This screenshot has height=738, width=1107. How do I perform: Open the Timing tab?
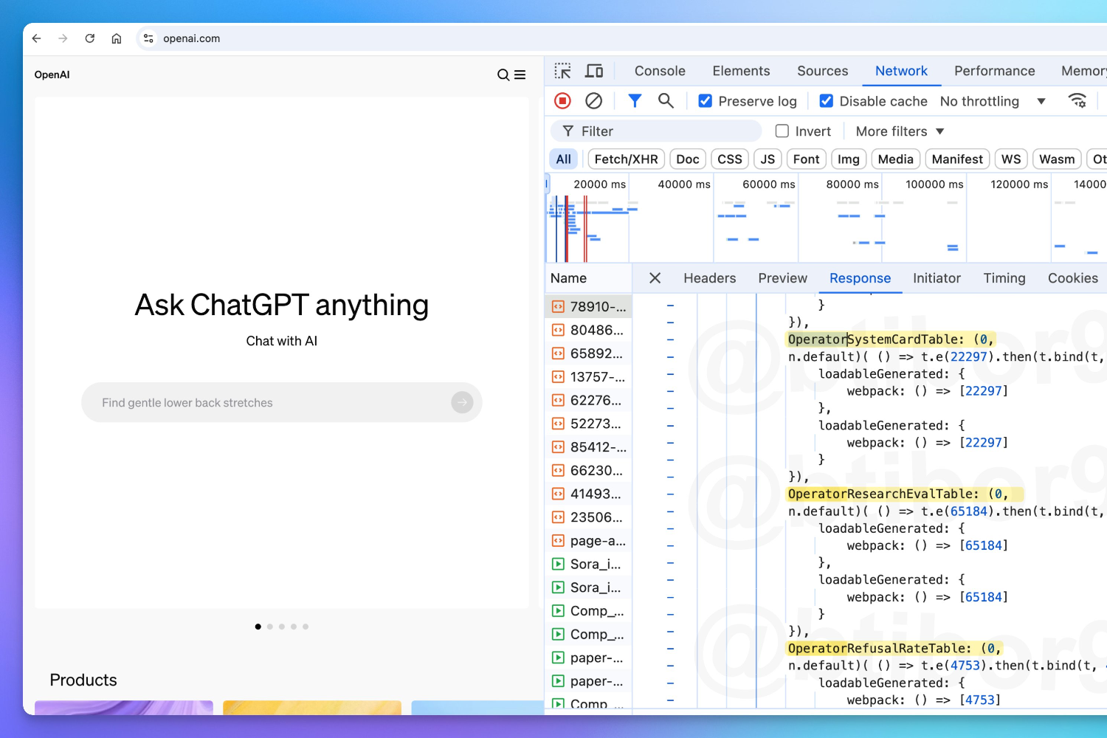click(x=1004, y=278)
